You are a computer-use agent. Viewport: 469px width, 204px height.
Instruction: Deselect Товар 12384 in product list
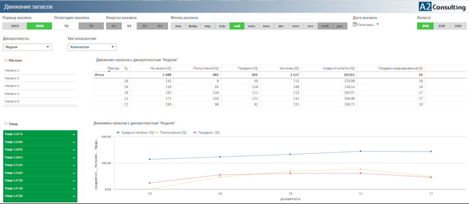[40, 173]
